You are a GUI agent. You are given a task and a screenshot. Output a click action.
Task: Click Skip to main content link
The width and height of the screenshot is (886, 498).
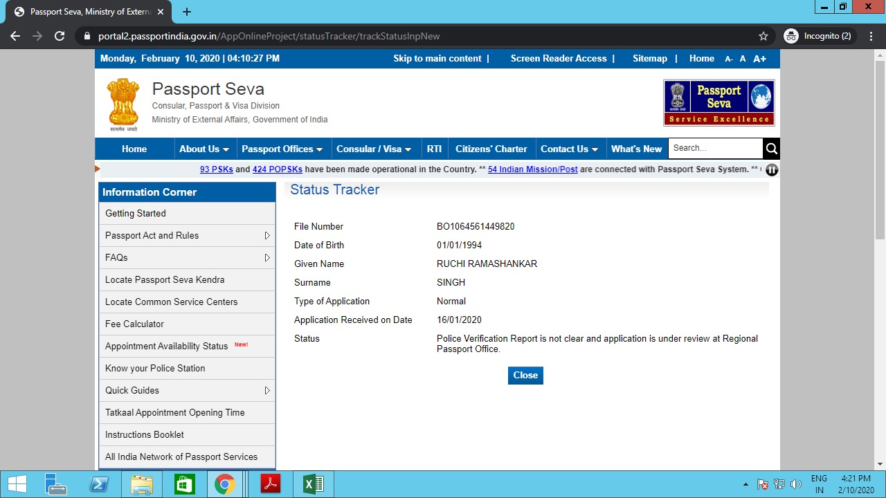click(x=437, y=59)
